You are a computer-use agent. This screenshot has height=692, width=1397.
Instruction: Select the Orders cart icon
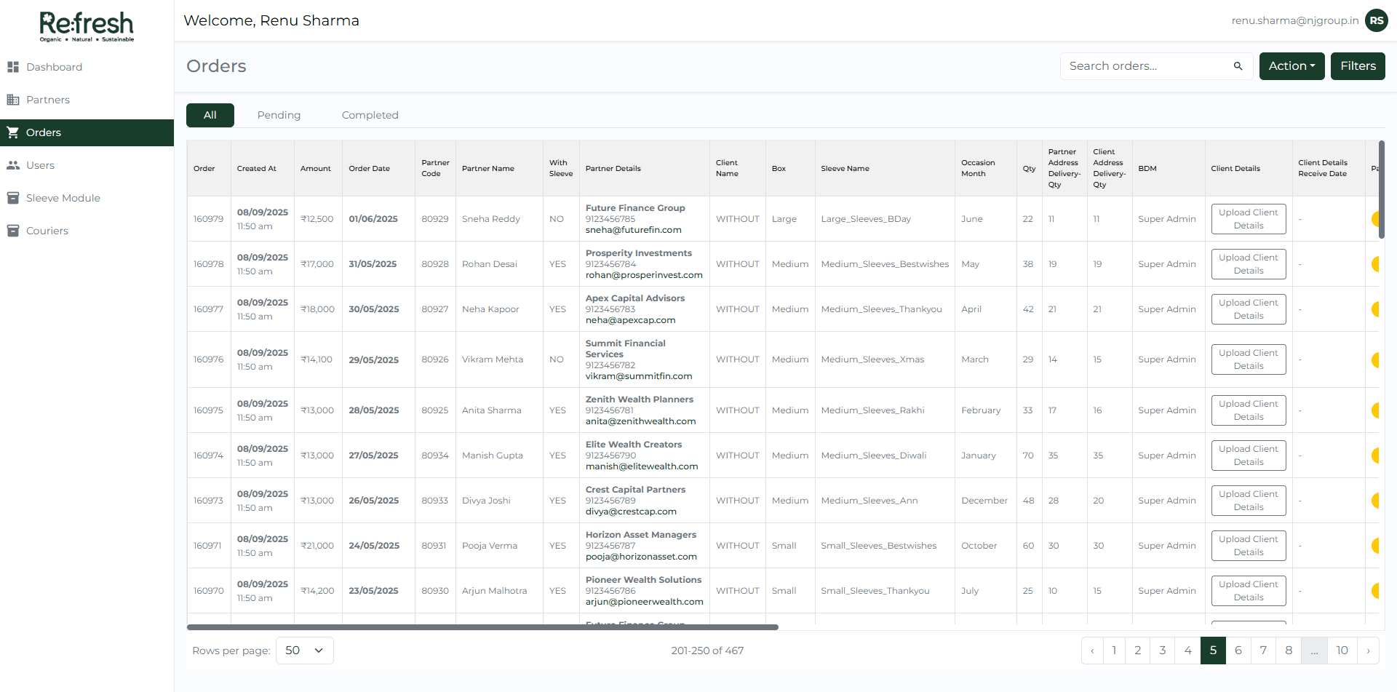pyautogui.click(x=12, y=132)
